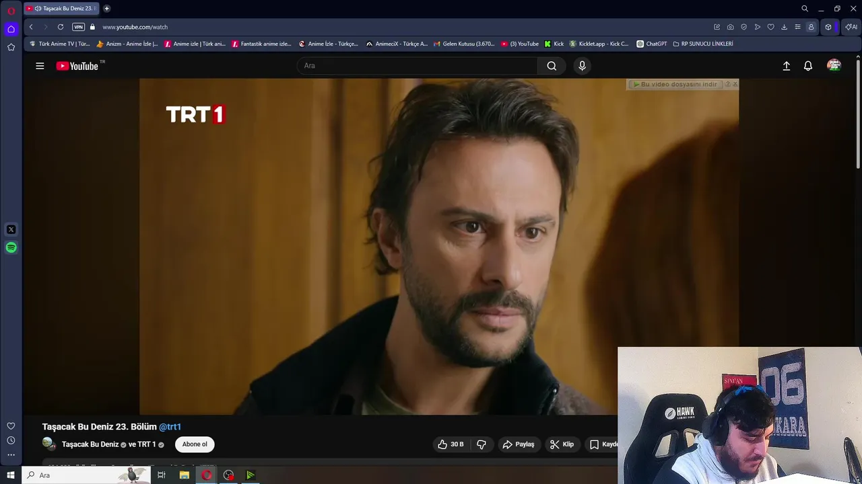Open the Anizm - Anime İzle bookmark

click(x=127, y=44)
